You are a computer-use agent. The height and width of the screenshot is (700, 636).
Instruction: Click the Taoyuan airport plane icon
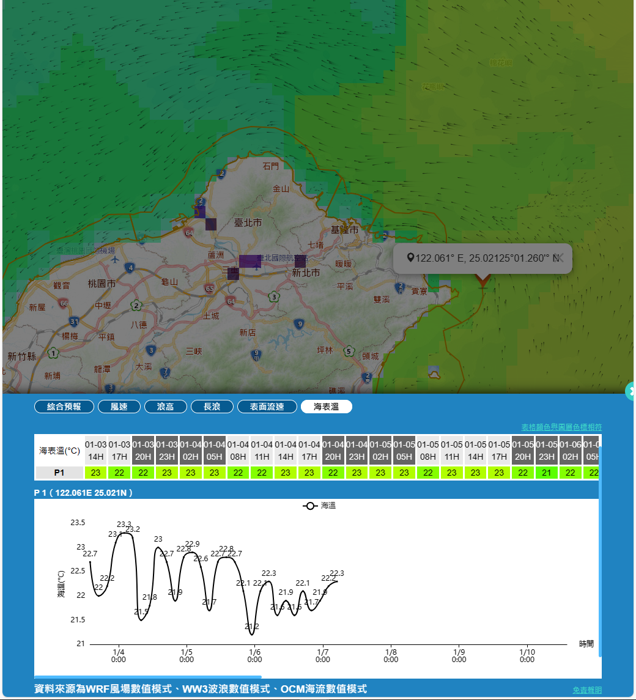[x=115, y=259]
